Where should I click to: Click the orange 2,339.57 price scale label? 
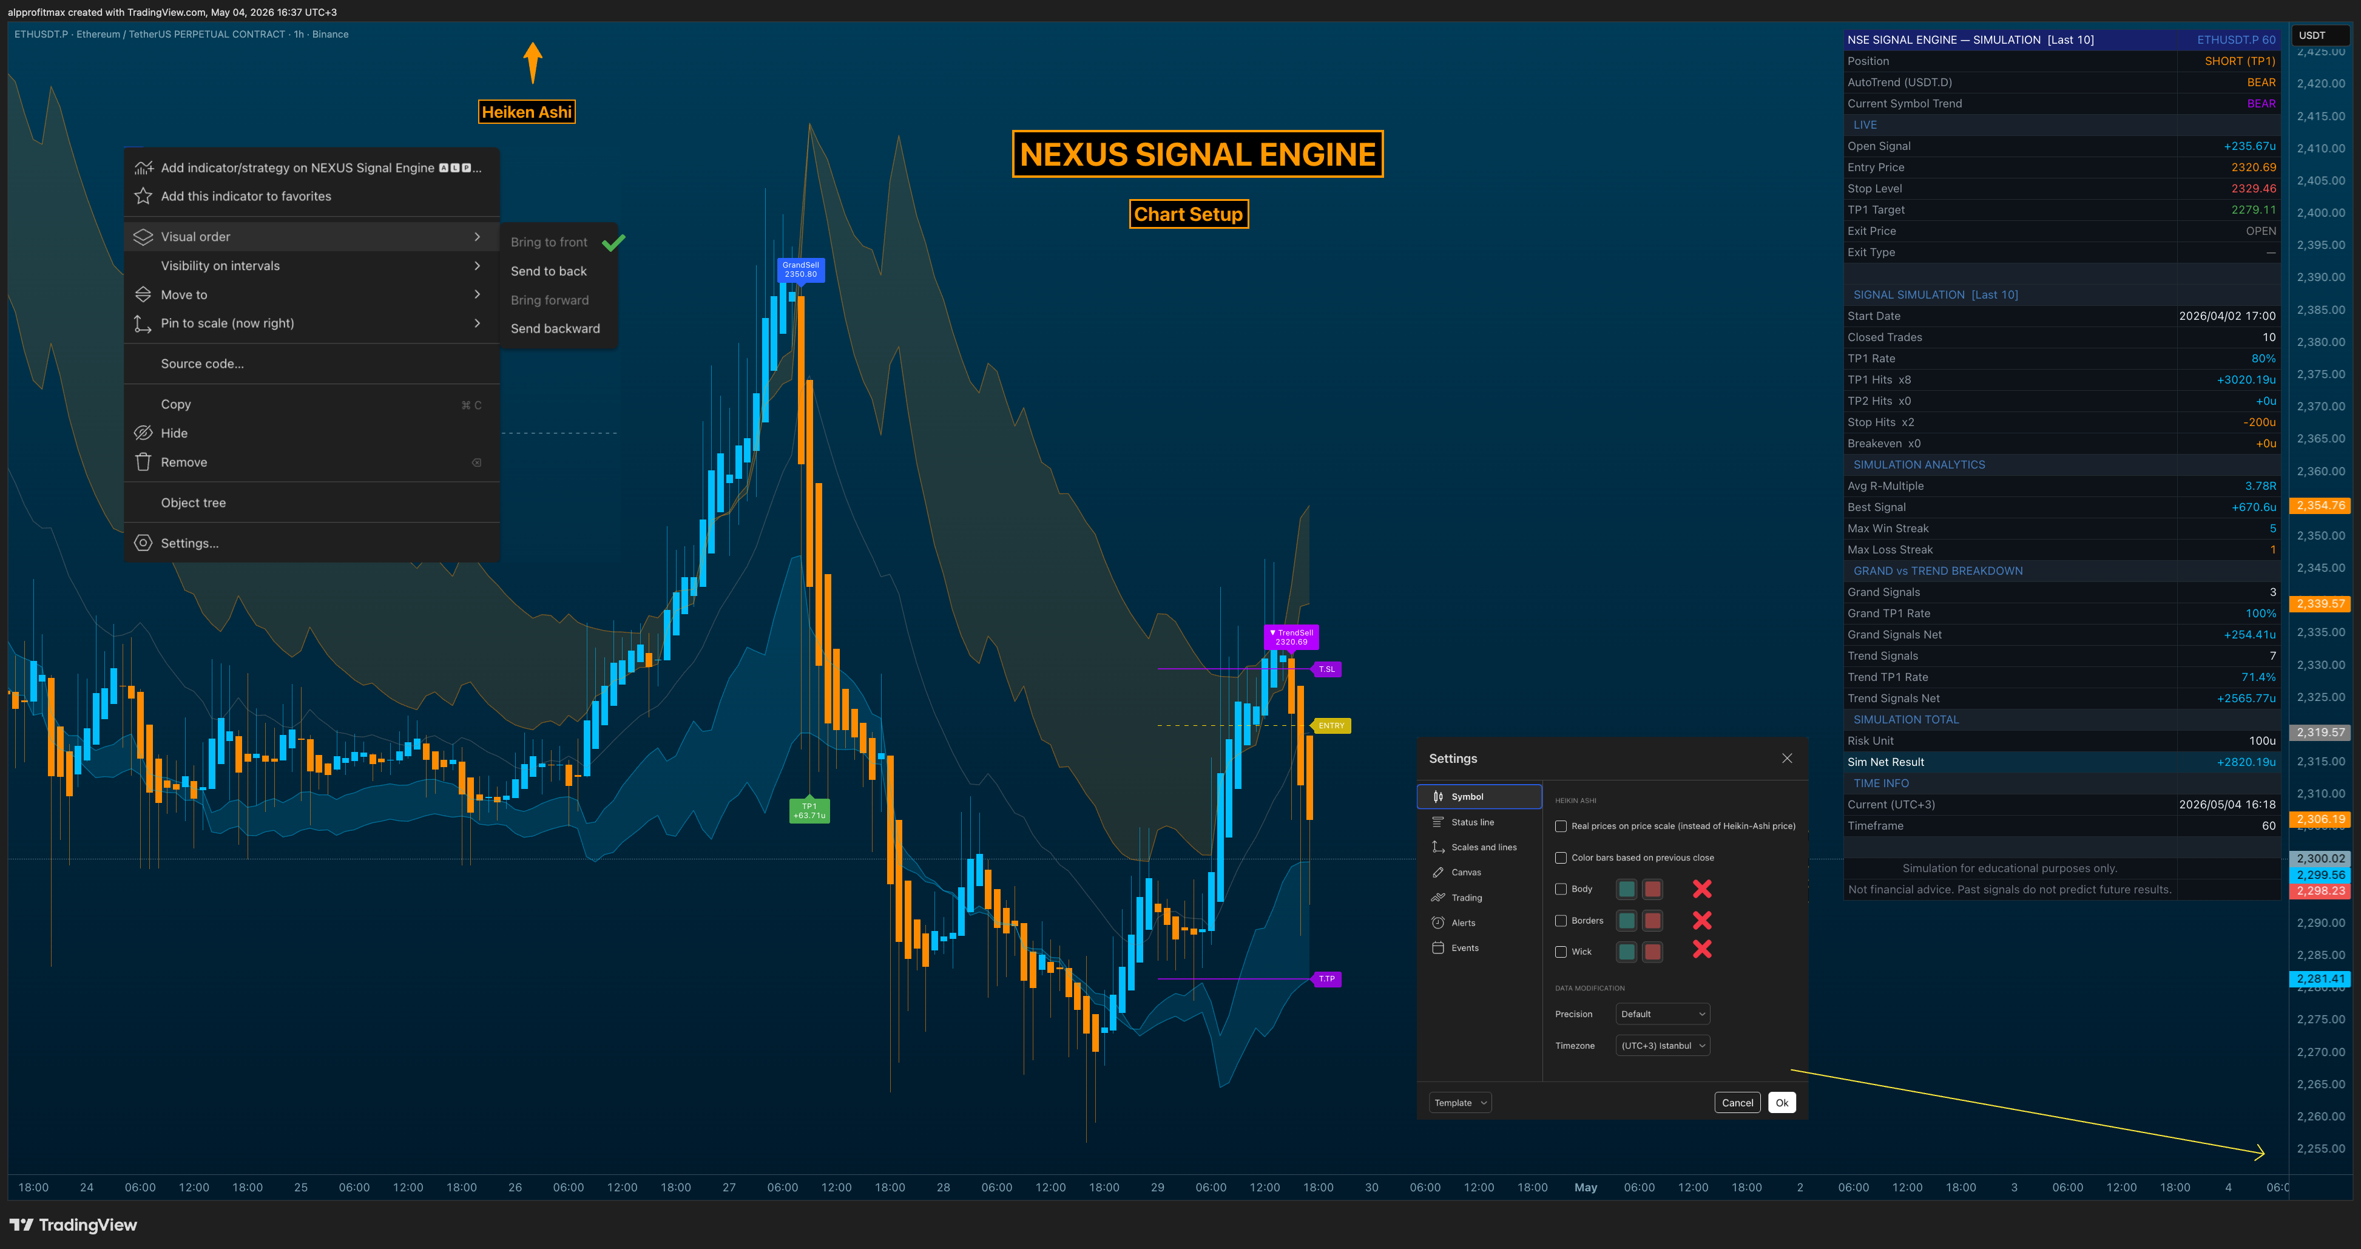click(x=2320, y=603)
